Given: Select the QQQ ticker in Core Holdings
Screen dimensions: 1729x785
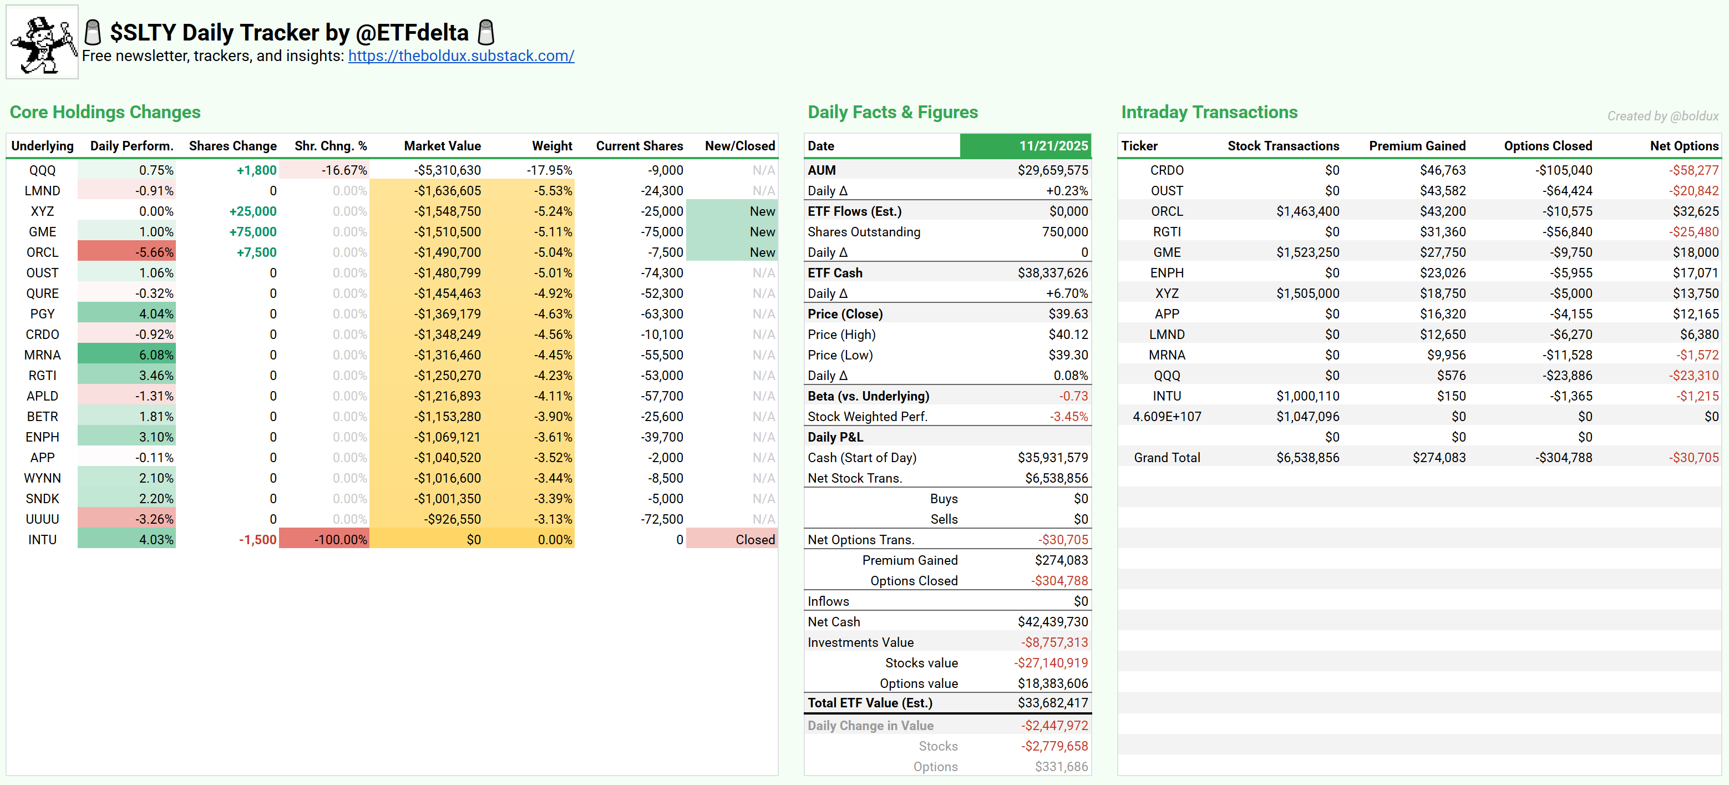Looking at the screenshot, I should (x=42, y=170).
